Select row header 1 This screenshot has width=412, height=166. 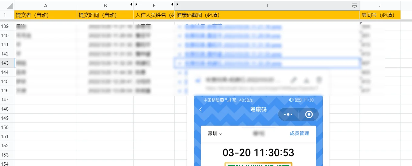click(7, 15)
